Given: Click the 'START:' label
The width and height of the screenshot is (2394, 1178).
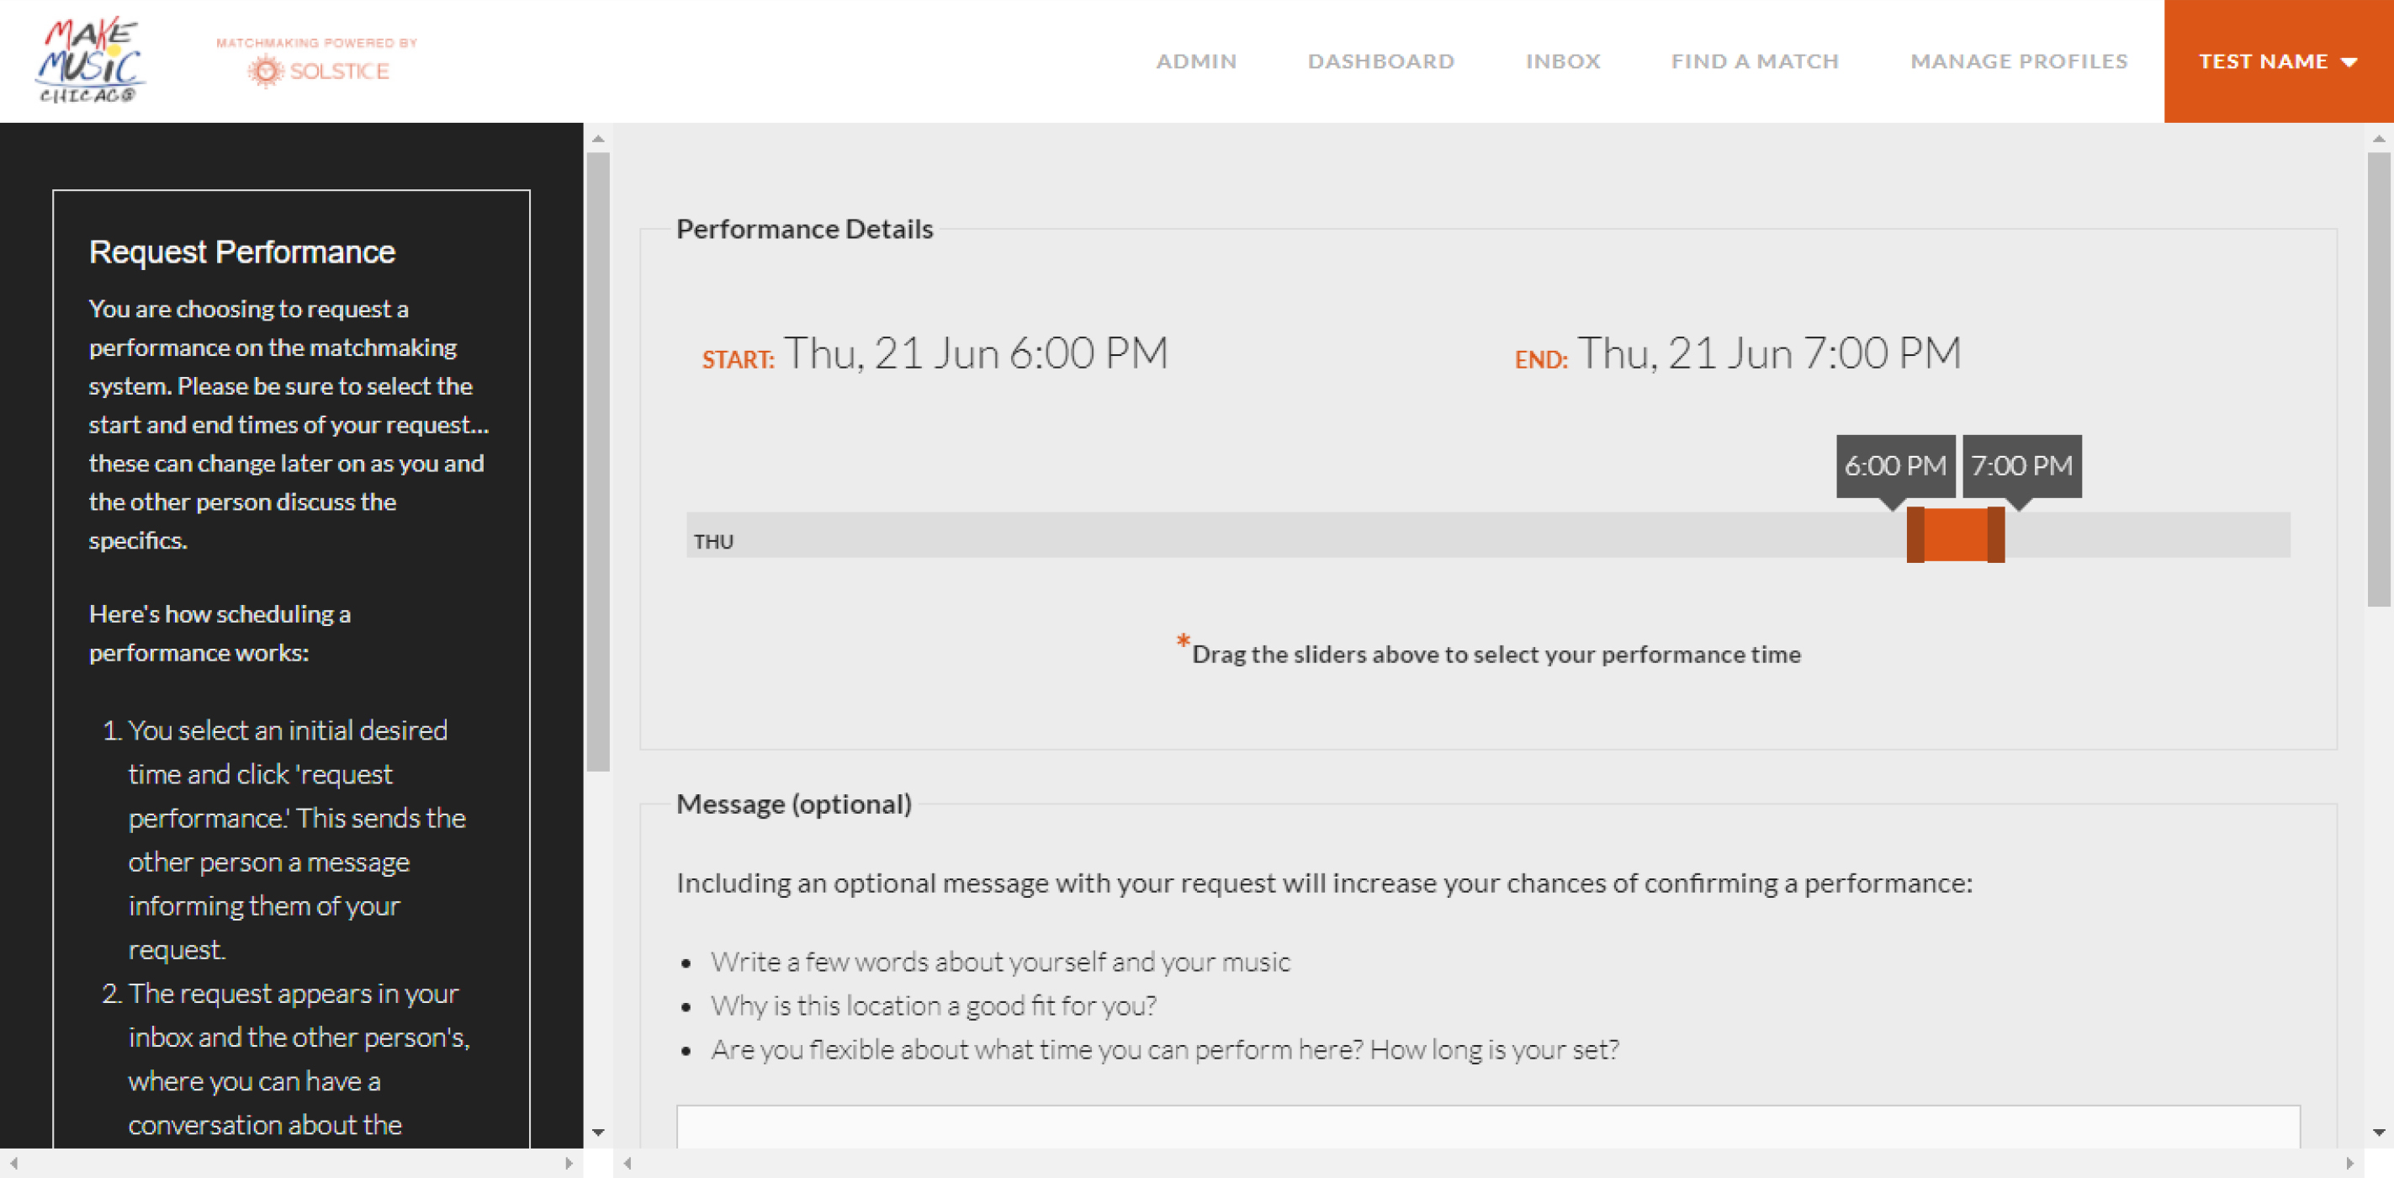Looking at the screenshot, I should pyautogui.click(x=738, y=360).
